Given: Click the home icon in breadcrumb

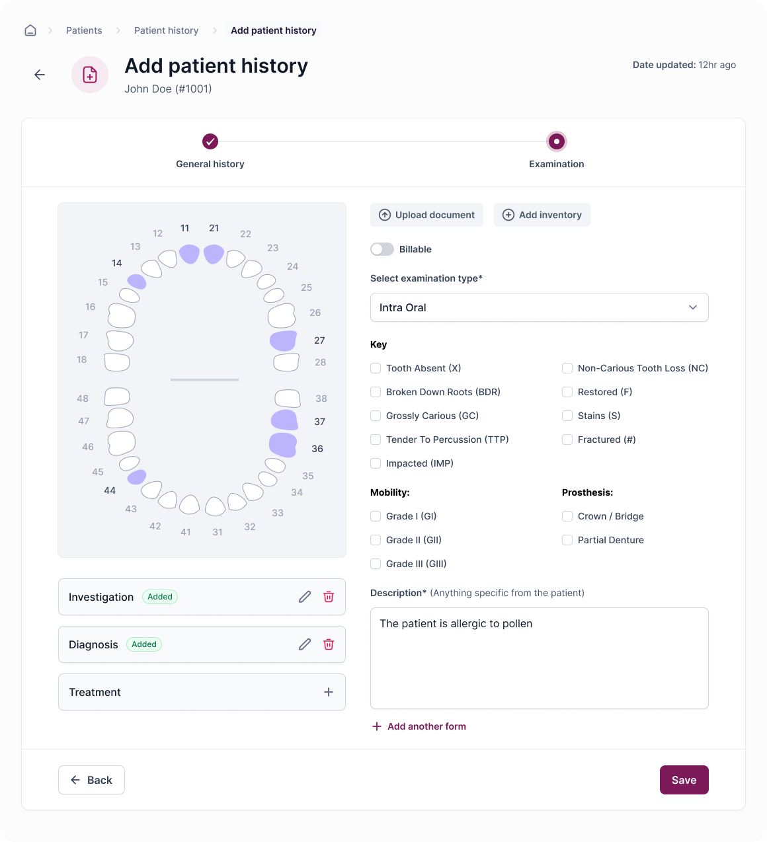Looking at the screenshot, I should point(30,30).
